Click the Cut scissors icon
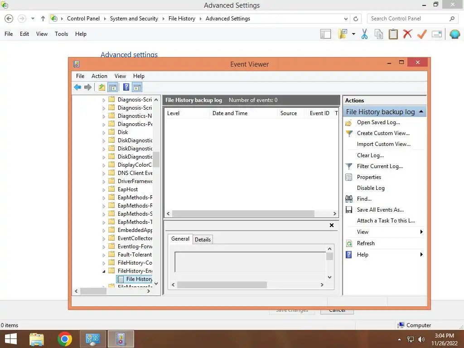The image size is (464, 348). (x=365, y=34)
